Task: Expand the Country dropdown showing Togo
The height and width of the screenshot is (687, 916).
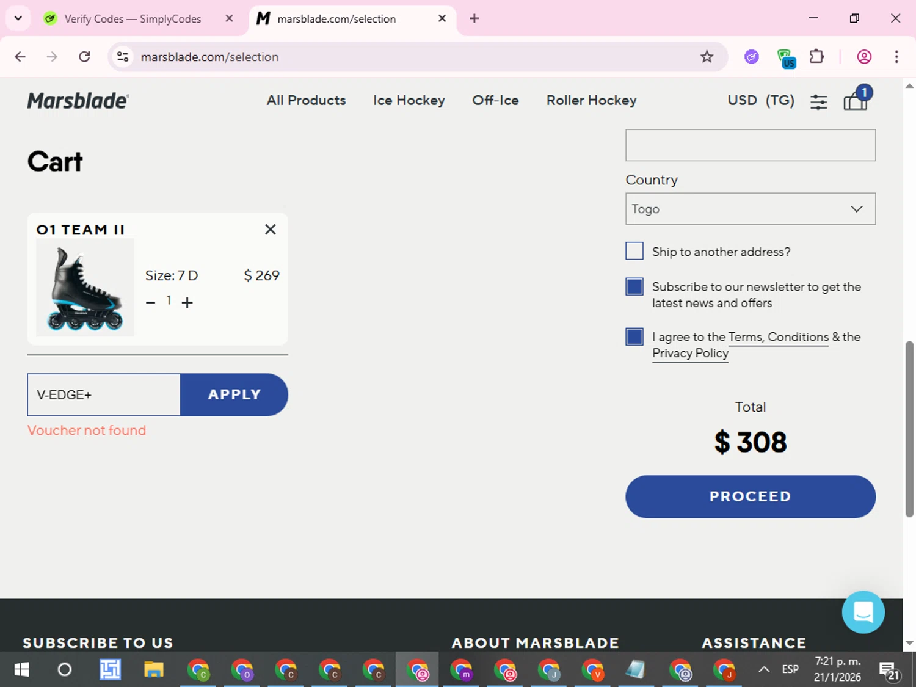Action: (x=751, y=209)
